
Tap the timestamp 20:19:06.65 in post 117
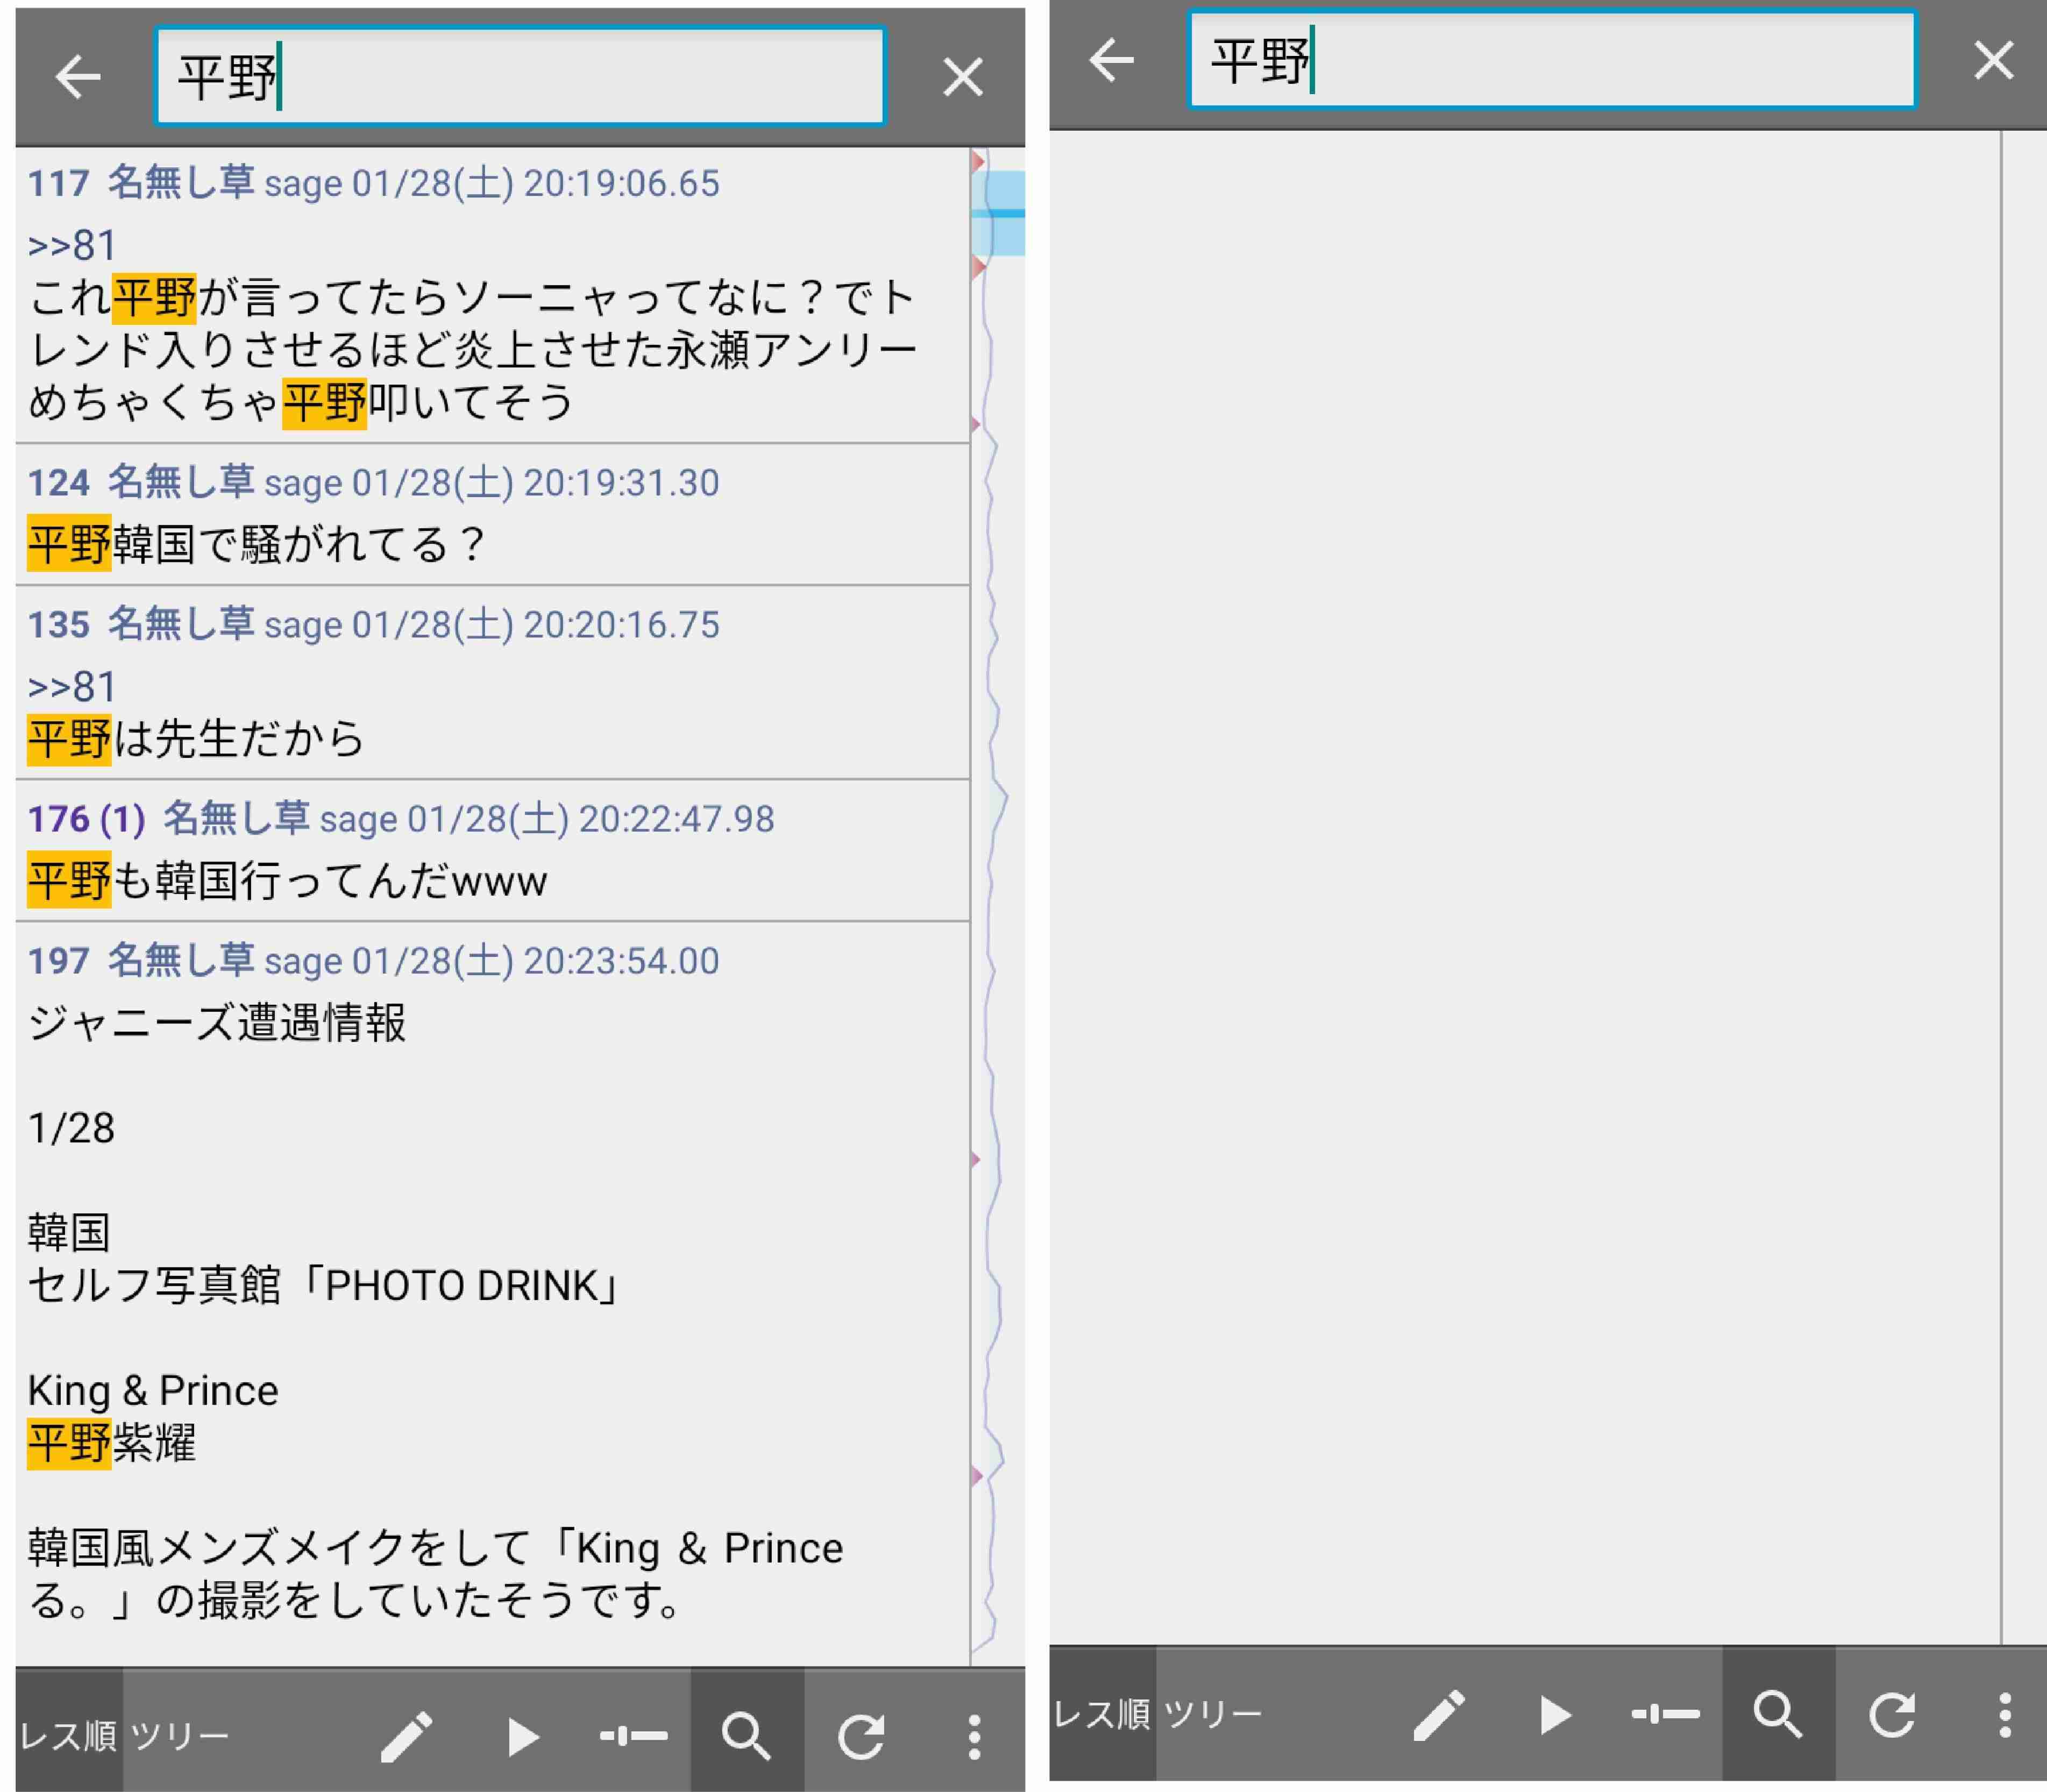coord(621,184)
